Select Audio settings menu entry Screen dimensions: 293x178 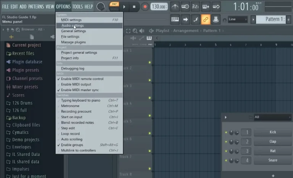pyautogui.click(x=89, y=26)
